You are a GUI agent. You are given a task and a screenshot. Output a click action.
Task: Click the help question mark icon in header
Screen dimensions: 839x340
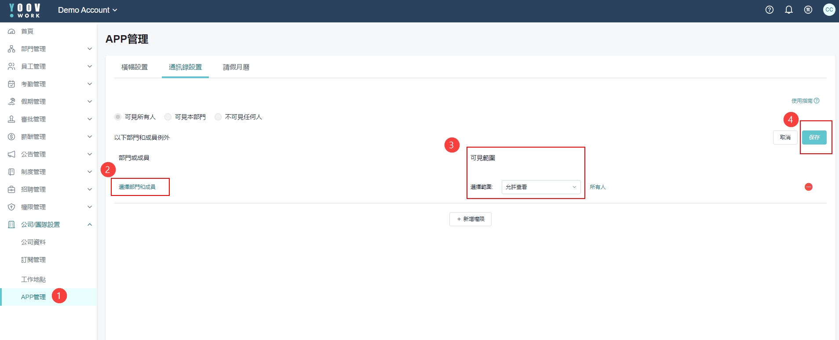(769, 10)
